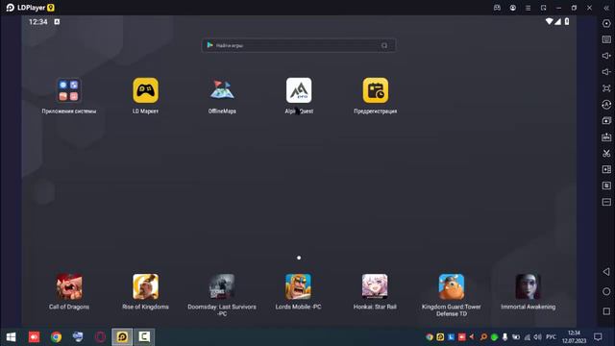Toggle fullscreen from sidebar
The height and width of the screenshot is (346, 615).
click(606, 88)
